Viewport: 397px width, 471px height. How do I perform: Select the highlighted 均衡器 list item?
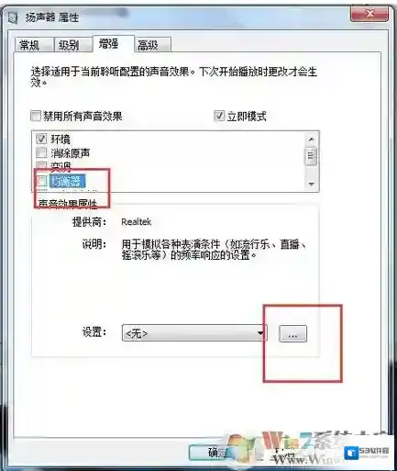coord(67,181)
